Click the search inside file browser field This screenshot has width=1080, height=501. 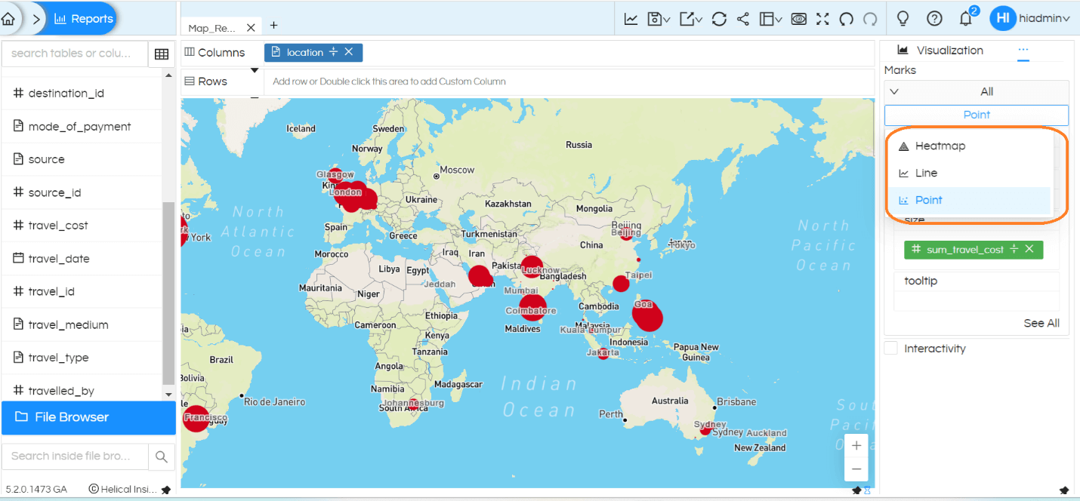75,456
